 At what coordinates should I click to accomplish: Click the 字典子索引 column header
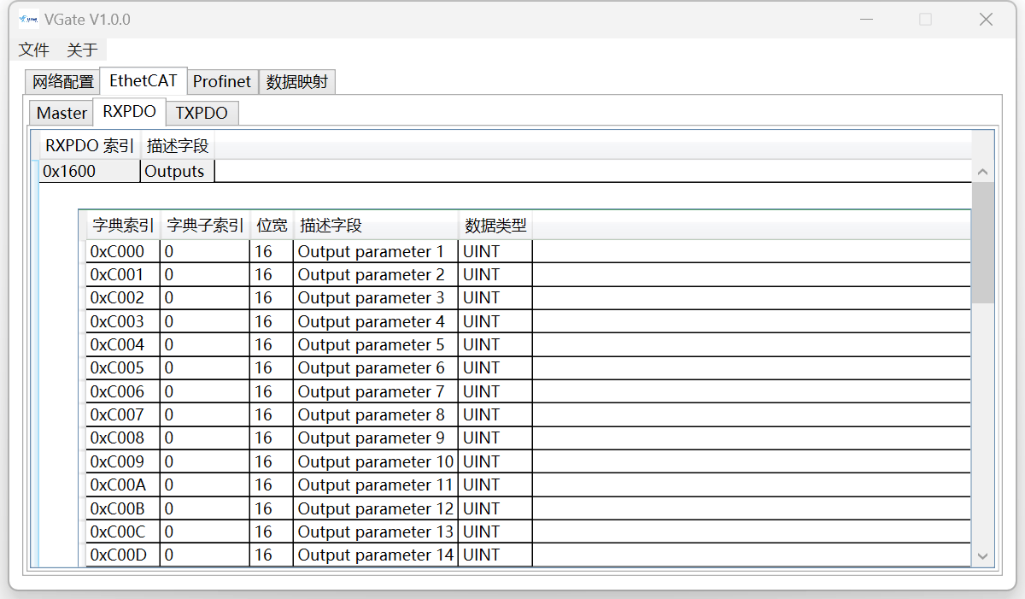[205, 226]
